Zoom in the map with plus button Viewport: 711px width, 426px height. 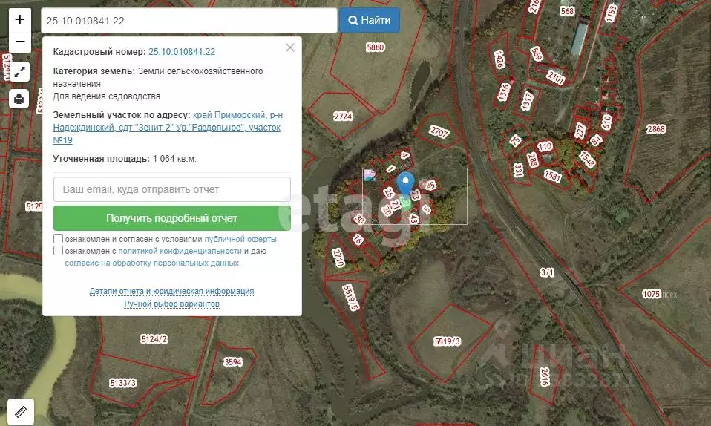pos(19,19)
